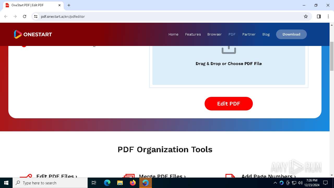Open volume control in system tray
This screenshot has height=188, width=334.
tap(300, 183)
